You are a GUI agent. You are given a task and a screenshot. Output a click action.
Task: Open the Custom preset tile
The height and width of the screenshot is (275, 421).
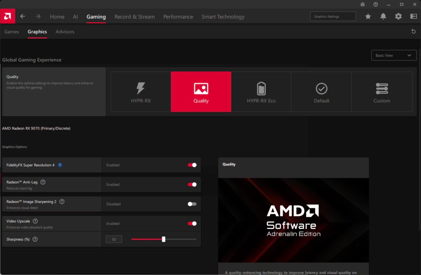382,91
